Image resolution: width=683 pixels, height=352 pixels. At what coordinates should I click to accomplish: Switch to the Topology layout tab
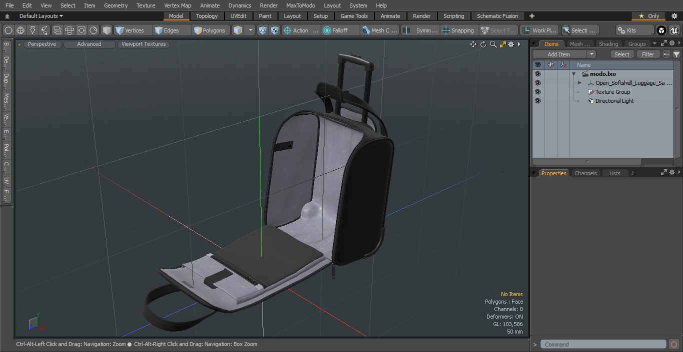tap(207, 16)
